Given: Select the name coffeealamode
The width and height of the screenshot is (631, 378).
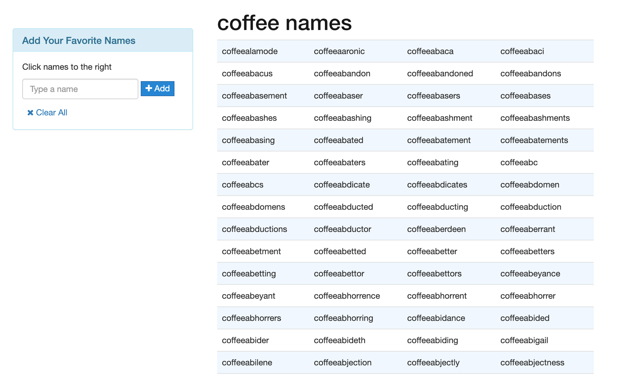Looking at the screenshot, I should [250, 51].
